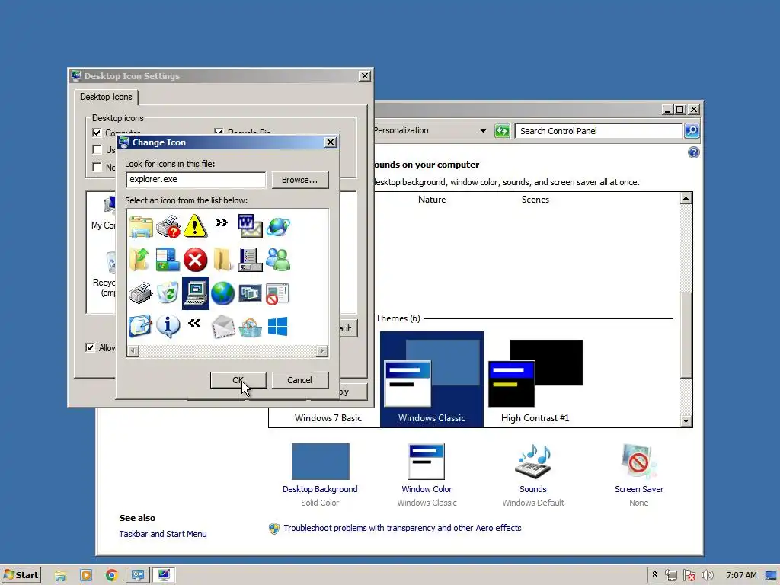Pick the blue show desktop icon
Image resolution: width=780 pixels, height=585 pixels.
[x=140, y=326]
